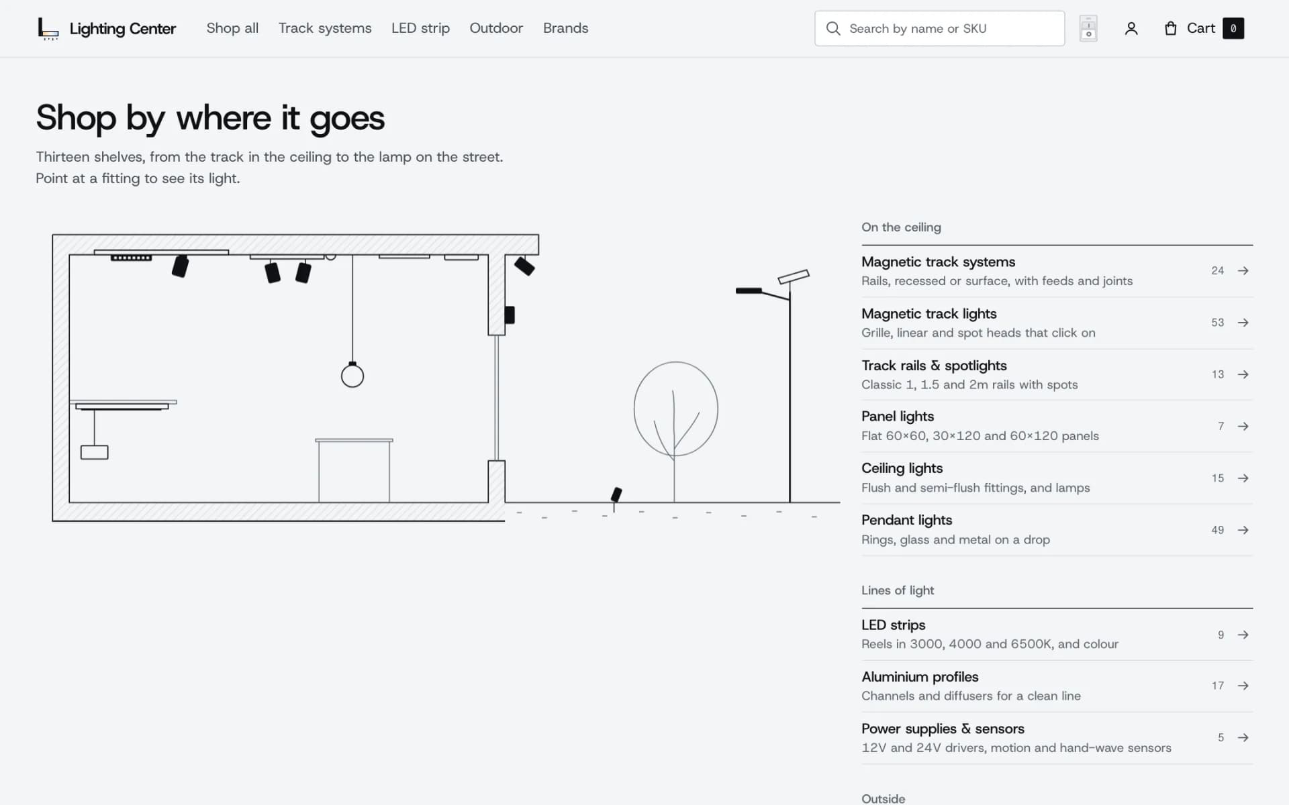The image size is (1289, 805).
Task: Select the grille light on the magnetic track
Action: 131,258
